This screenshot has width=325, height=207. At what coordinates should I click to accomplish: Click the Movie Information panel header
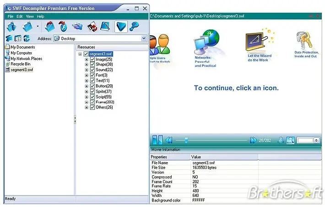tap(236, 150)
